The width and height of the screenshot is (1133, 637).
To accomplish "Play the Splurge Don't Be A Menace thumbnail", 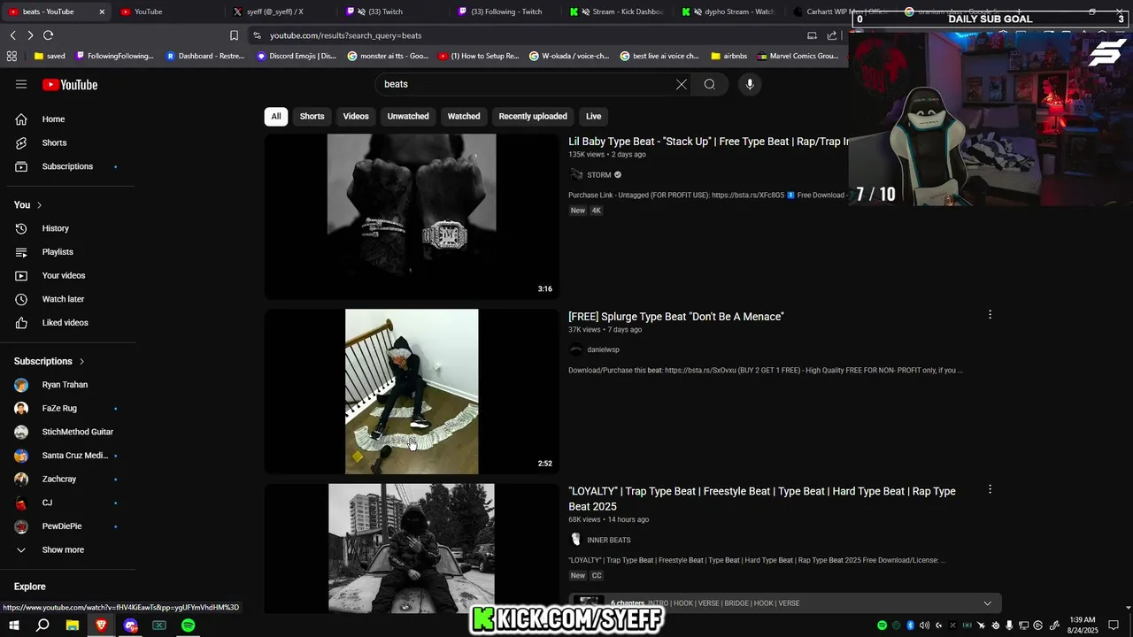I will coord(412,391).
